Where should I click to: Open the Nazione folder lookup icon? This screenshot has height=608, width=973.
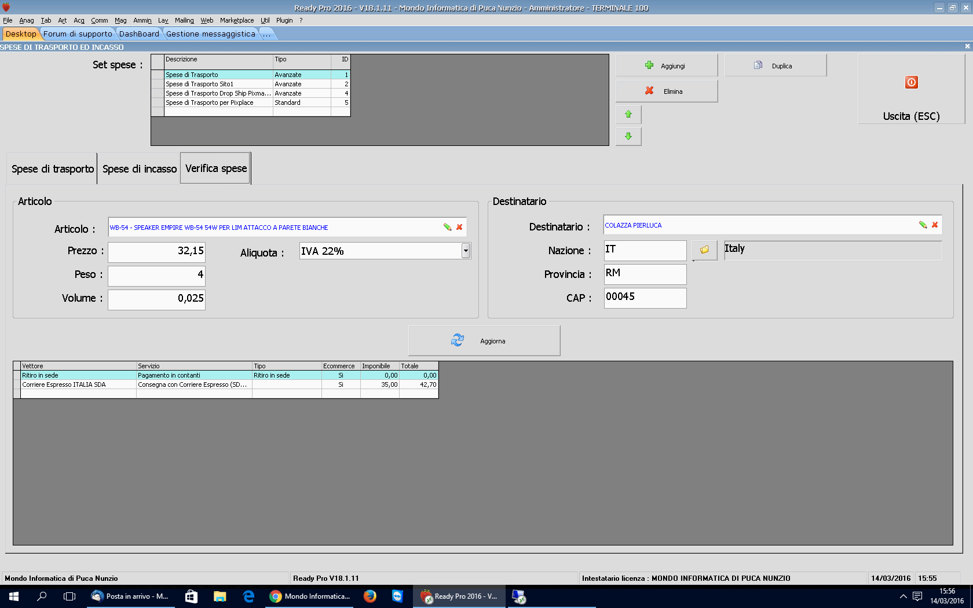(704, 250)
